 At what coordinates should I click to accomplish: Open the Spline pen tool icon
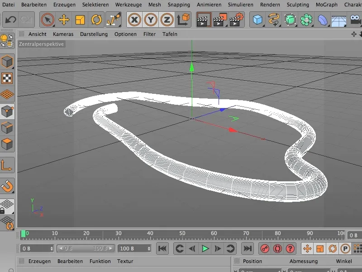point(274,19)
